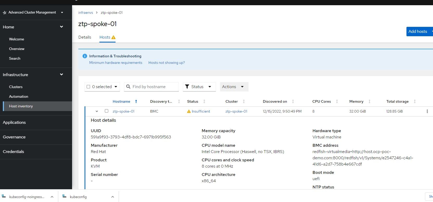Open the Status filter dropdown
This screenshot has height=202, width=433.
point(199,87)
